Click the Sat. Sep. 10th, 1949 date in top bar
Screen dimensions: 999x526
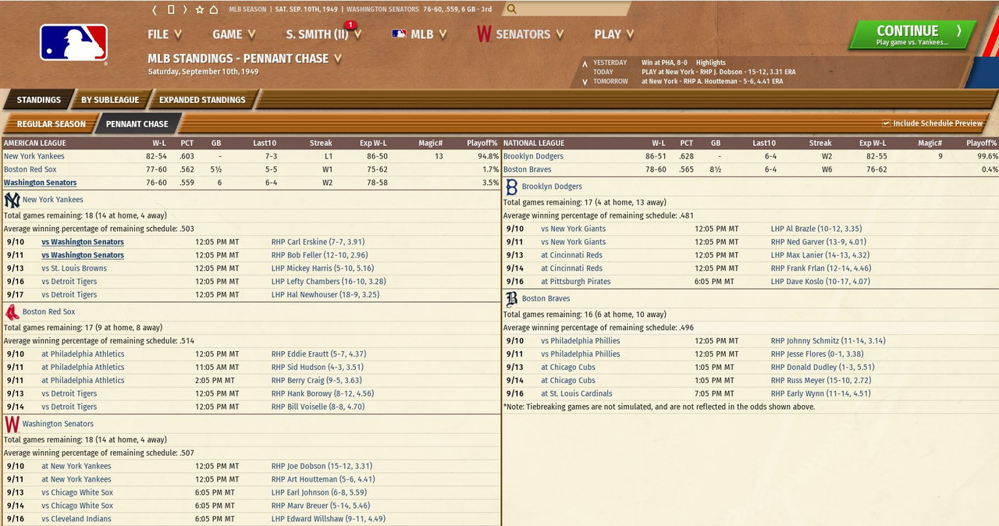click(307, 9)
